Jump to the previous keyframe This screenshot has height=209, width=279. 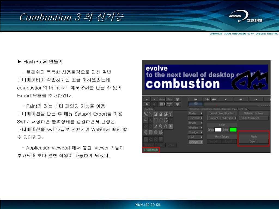pos(207,99)
